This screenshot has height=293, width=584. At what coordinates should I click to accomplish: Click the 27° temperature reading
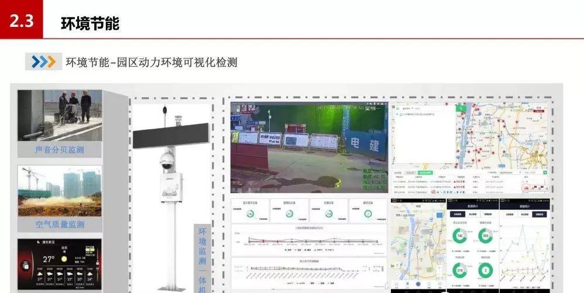coord(48,258)
